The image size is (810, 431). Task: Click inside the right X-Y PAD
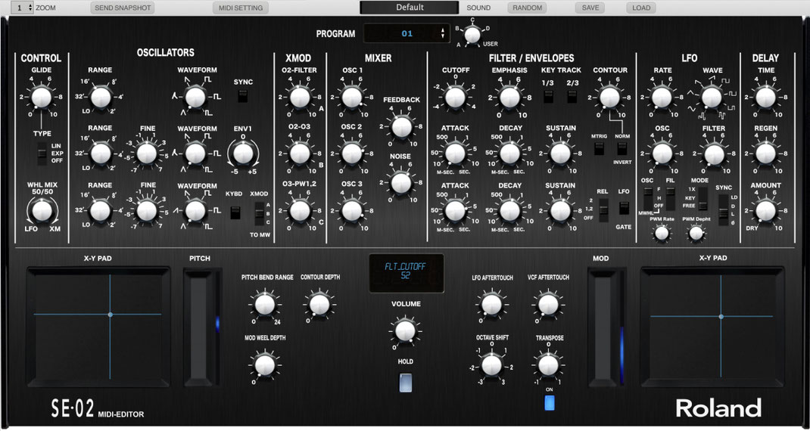pyautogui.click(x=712, y=327)
